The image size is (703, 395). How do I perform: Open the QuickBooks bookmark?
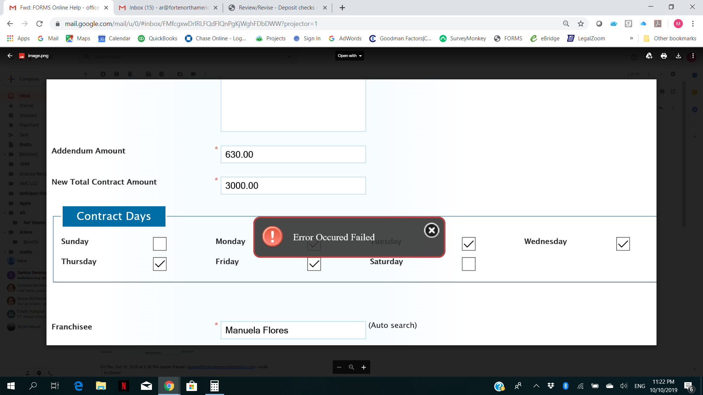[157, 38]
